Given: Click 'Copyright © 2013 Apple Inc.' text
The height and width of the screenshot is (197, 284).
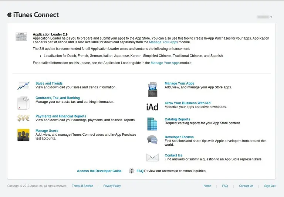Looking at the screenshot, I should (x=25, y=186).
